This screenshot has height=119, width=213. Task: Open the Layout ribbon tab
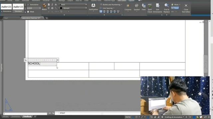point(131,1)
